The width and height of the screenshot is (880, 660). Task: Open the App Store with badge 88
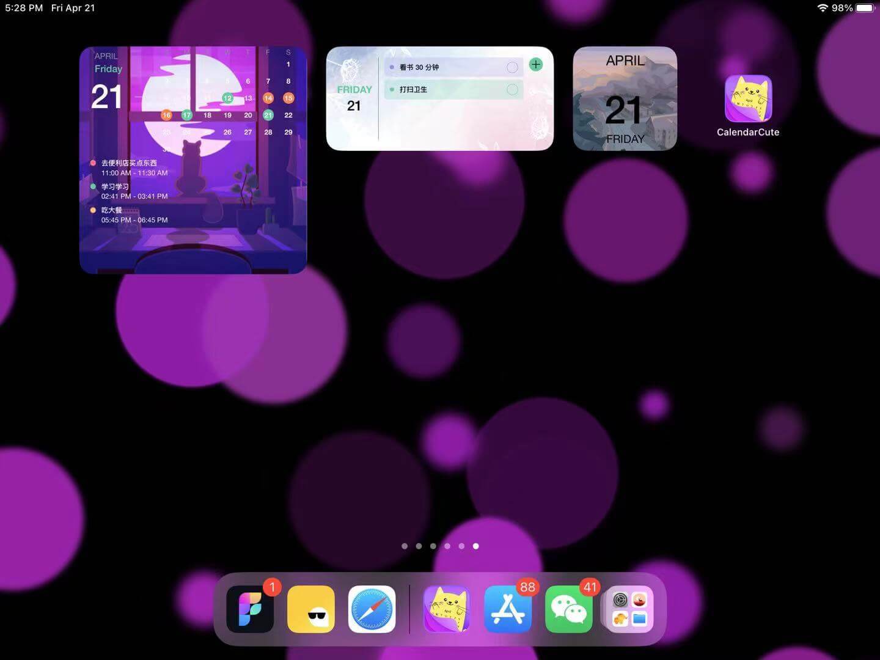[508, 609]
